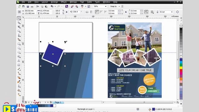Click the Open folder icon
Viewport: 199px width, 112px height.
(x=24, y=6)
